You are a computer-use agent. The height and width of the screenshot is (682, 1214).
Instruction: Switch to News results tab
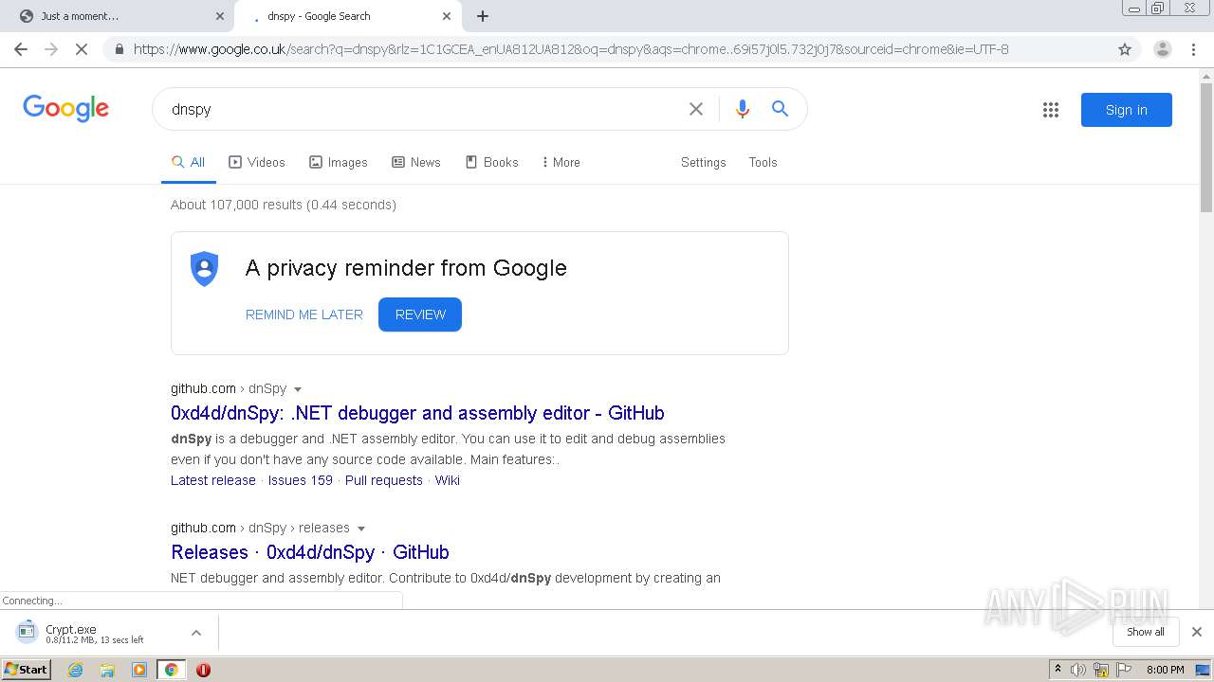click(x=416, y=162)
